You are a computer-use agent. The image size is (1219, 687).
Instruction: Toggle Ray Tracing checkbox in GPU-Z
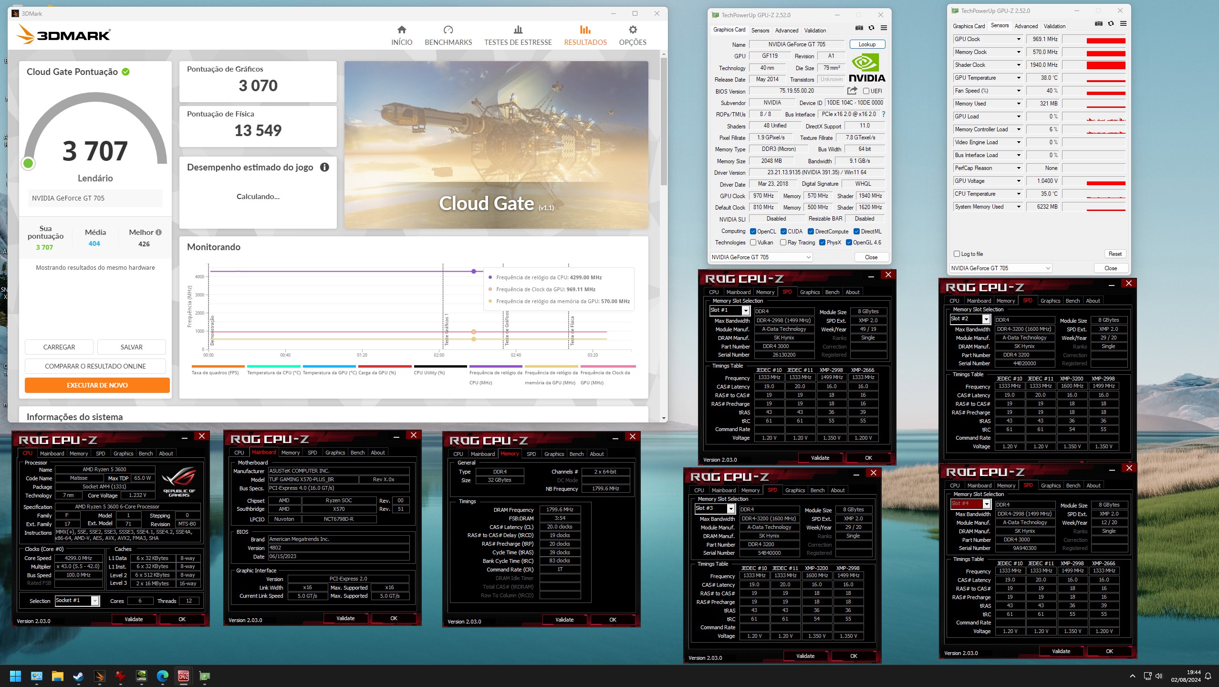click(783, 243)
